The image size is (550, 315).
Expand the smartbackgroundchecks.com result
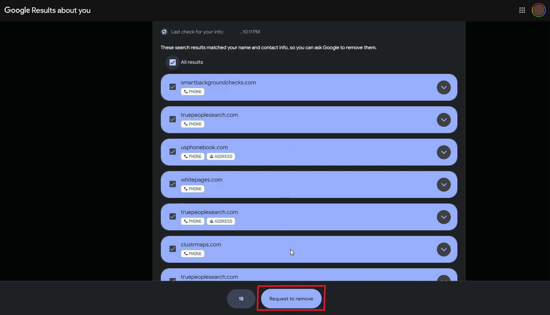click(443, 87)
